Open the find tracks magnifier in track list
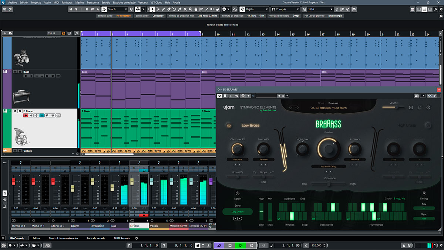This screenshot has width=444, height=250. (x=77, y=33)
